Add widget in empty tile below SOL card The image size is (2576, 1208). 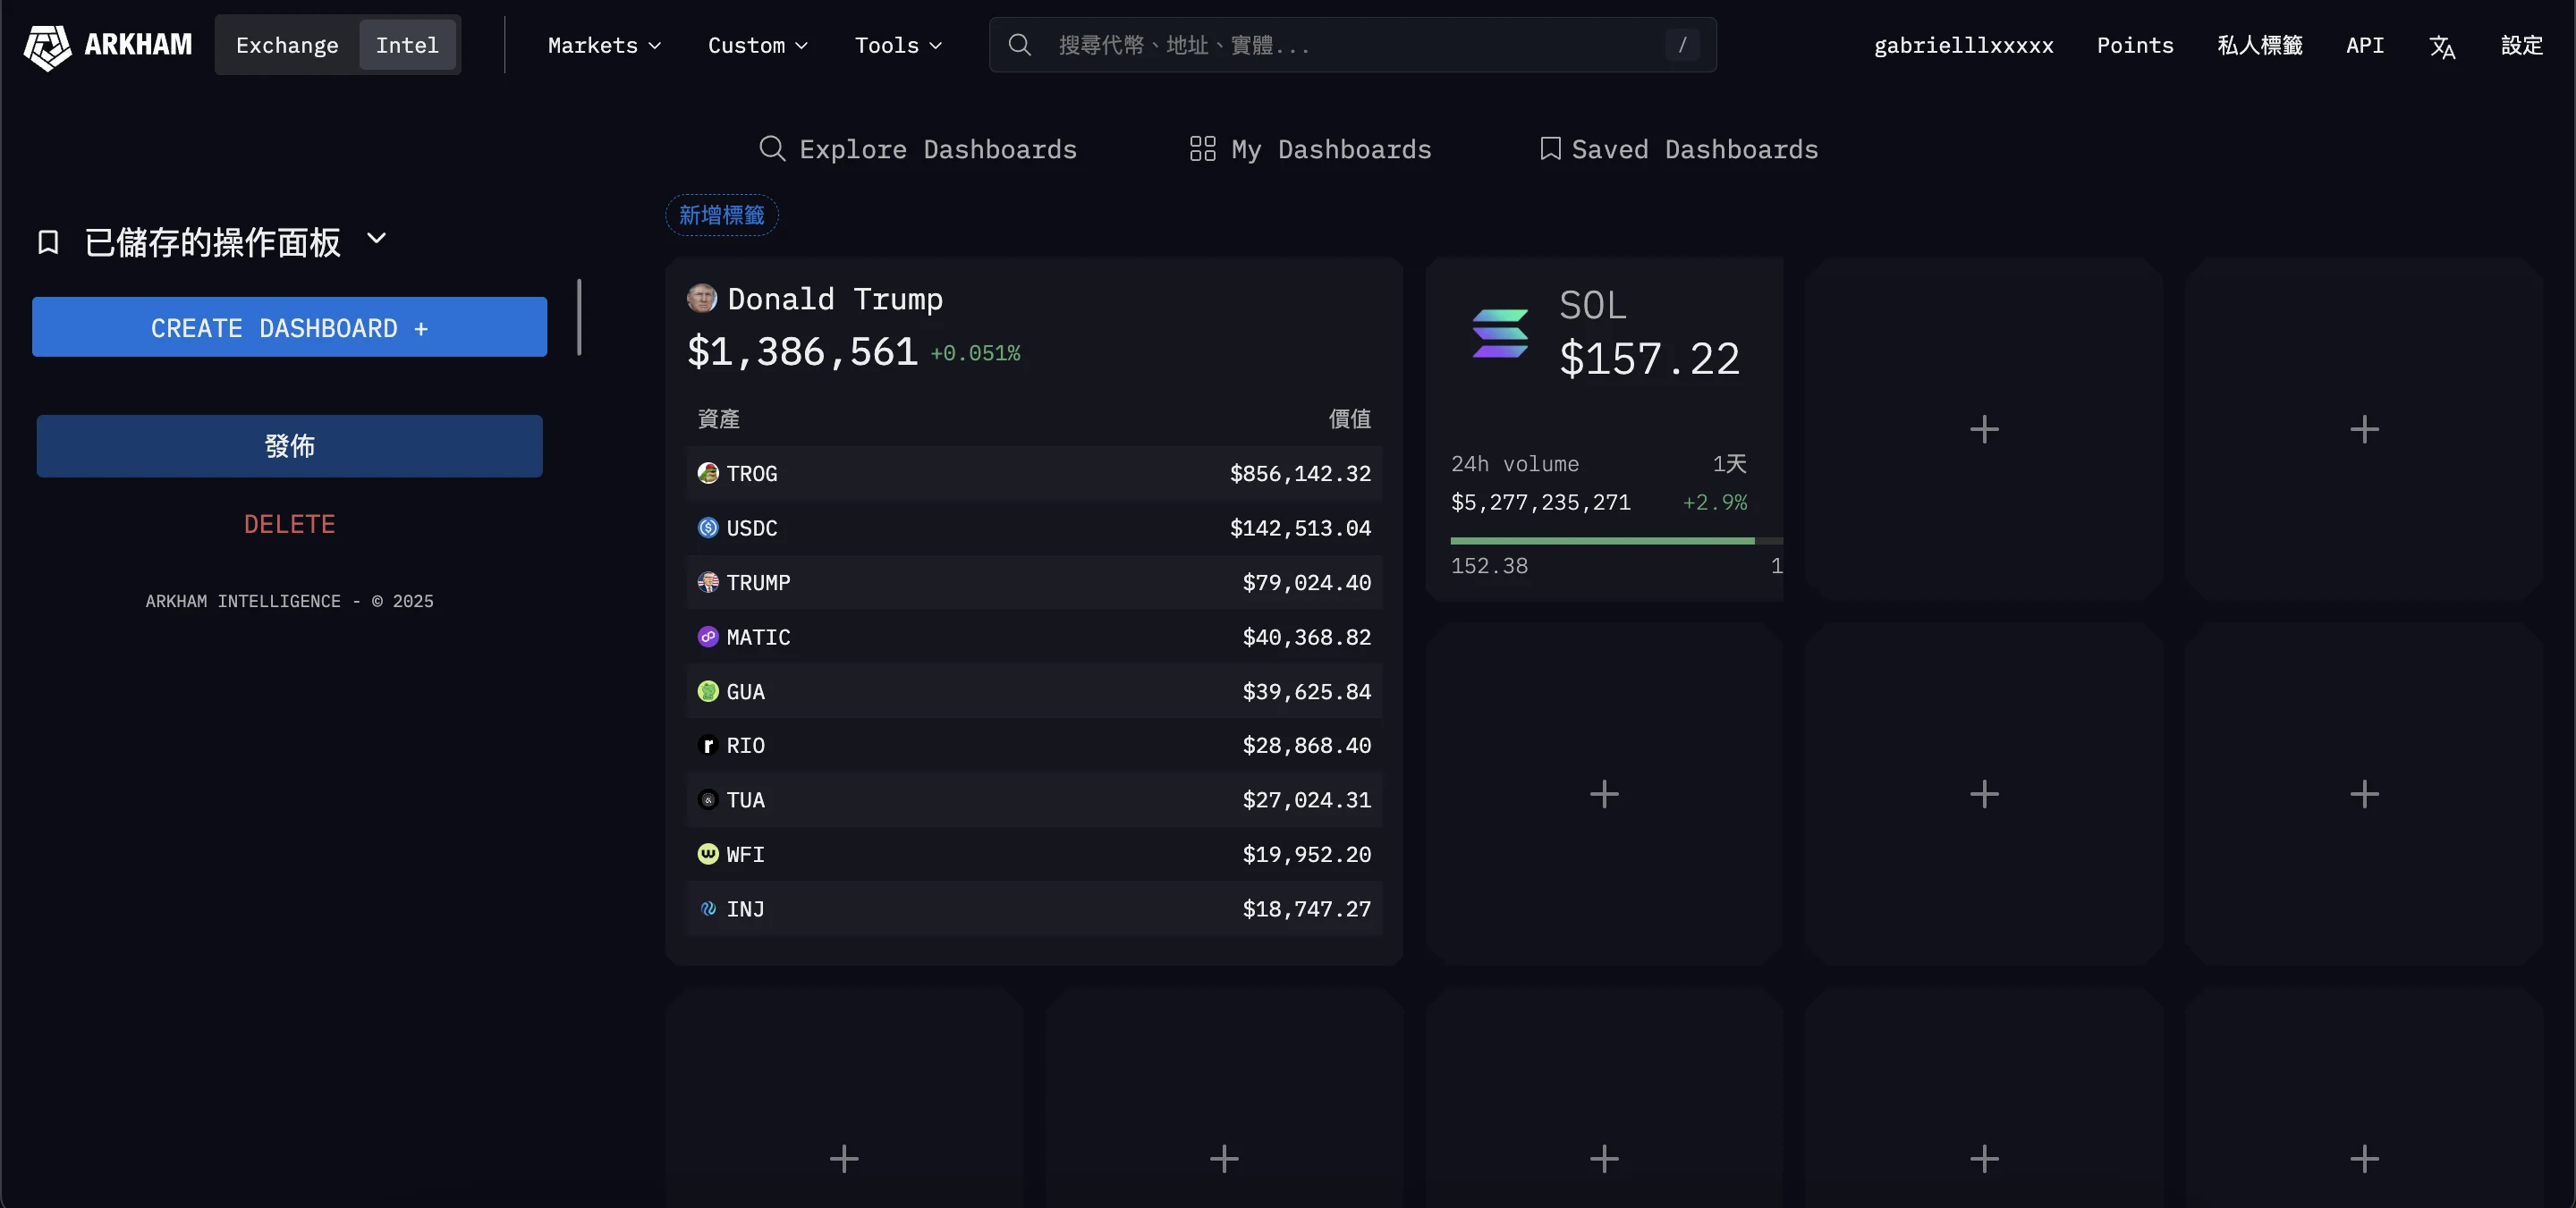pyautogui.click(x=1604, y=794)
